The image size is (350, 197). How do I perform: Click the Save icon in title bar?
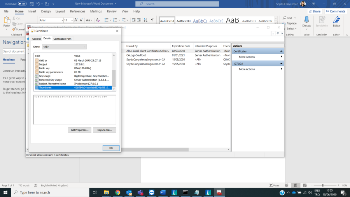(32, 4)
